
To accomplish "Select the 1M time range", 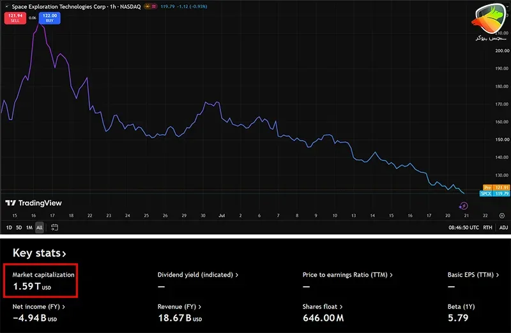I will pyautogui.click(x=29, y=228).
